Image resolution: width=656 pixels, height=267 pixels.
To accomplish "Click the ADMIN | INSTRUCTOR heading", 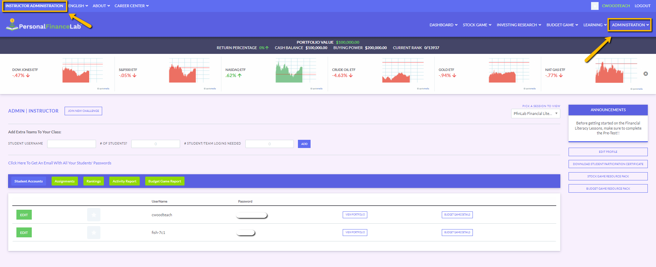I will tap(33, 111).
